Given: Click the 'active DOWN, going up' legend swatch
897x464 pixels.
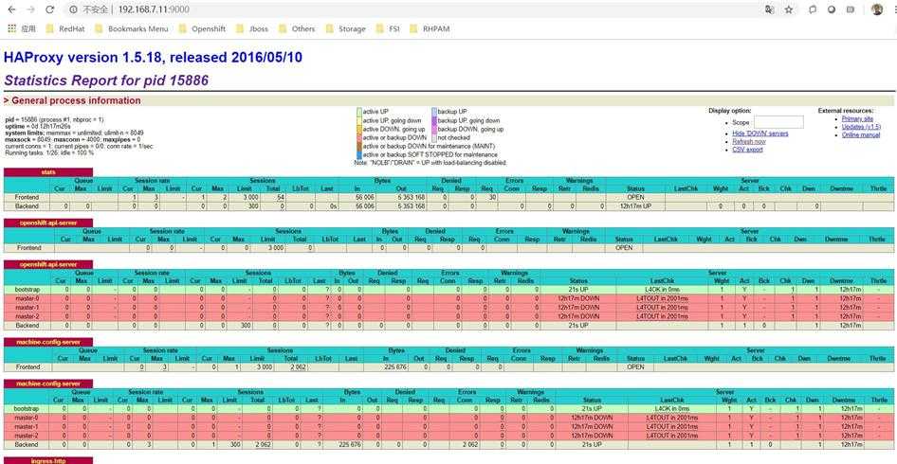Looking at the screenshot, I should coord(359,129).
